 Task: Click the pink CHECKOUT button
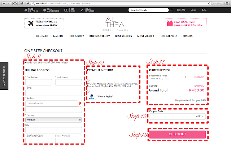177,134
